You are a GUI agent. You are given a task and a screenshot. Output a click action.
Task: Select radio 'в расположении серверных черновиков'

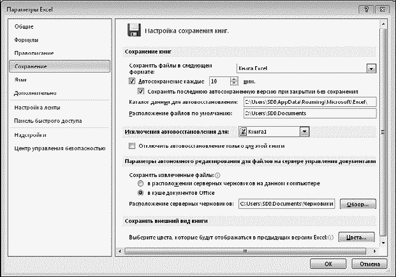141,183
